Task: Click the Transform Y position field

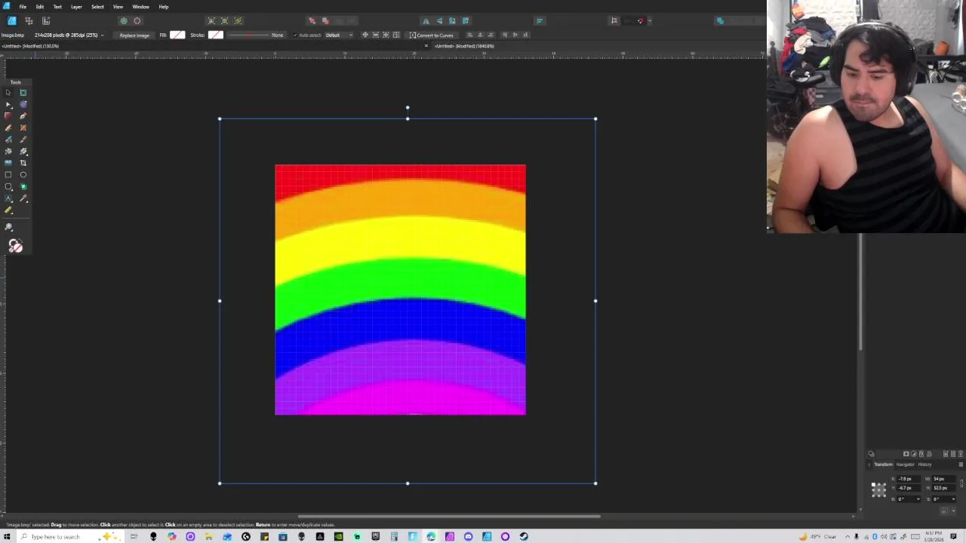Action: (x=909, y=488)
